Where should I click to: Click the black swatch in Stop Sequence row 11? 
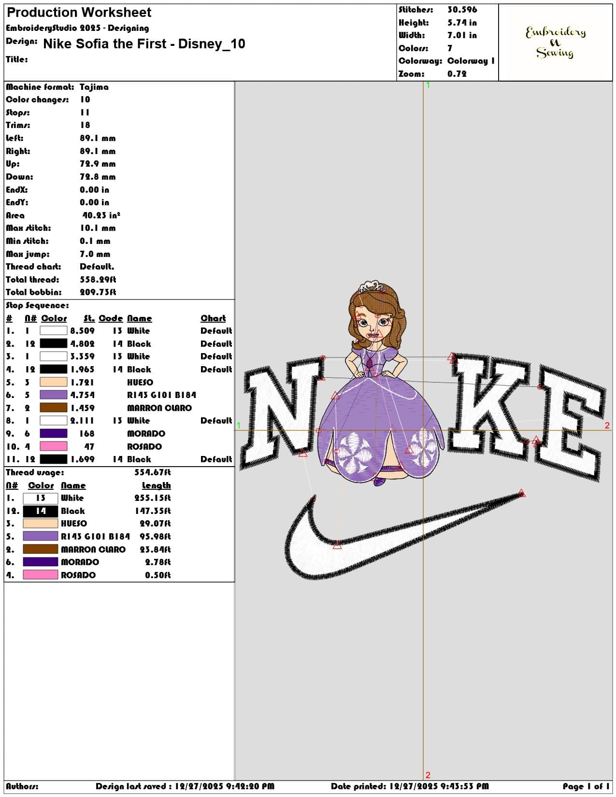click(53, 459)
